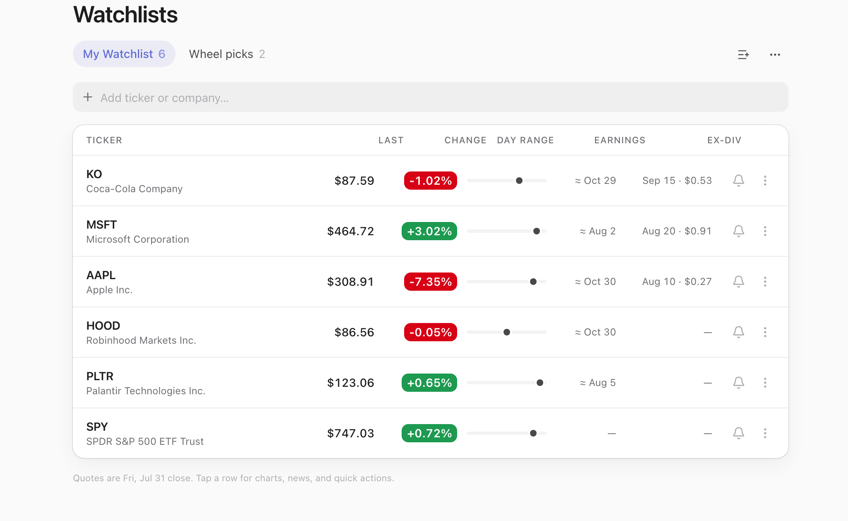Click the MSFT day range marker
Viewport: 848px width, 521px height.
click(x=537, y=231)
